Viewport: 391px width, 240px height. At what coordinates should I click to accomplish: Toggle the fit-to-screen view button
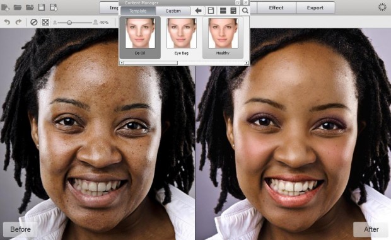[45, 22]
